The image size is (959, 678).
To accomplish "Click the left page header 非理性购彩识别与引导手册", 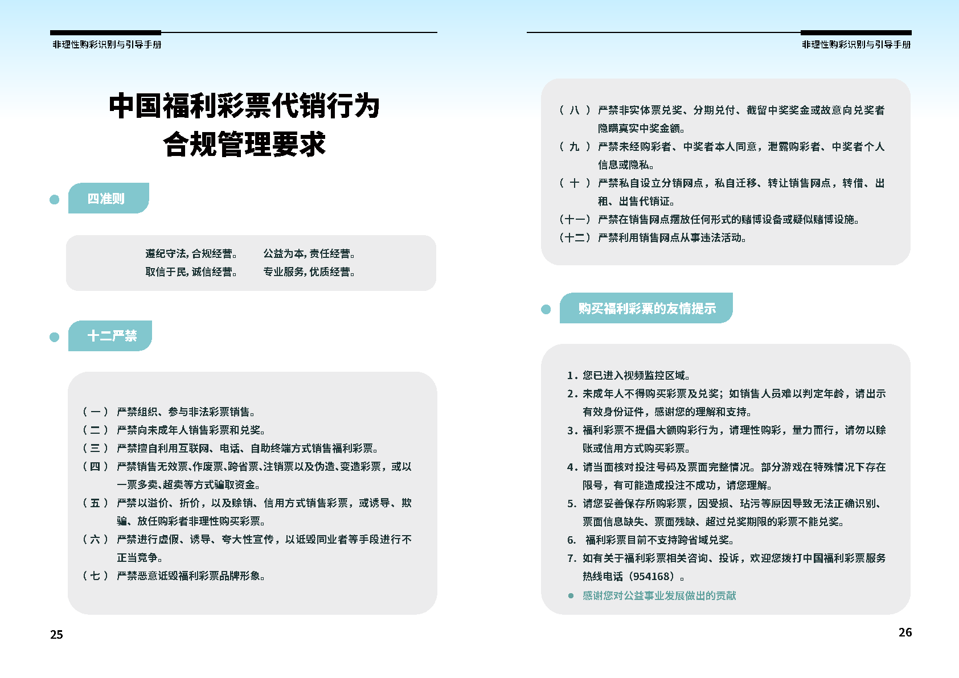I will [107, 44].
